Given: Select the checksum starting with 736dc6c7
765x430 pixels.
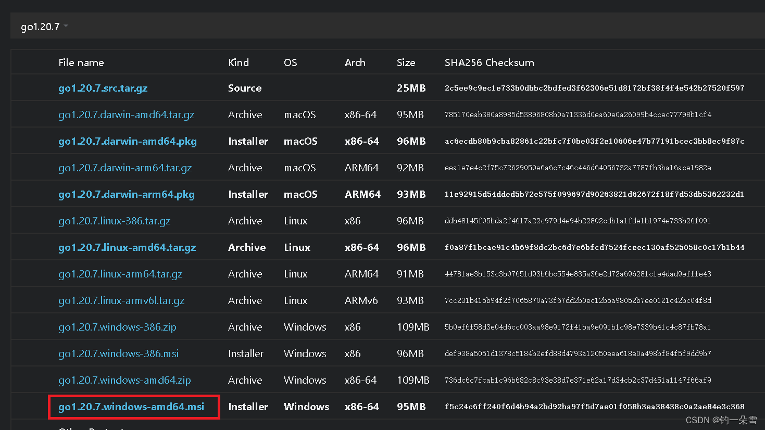Looking at the screenshot, I should [x=578, y=380].
